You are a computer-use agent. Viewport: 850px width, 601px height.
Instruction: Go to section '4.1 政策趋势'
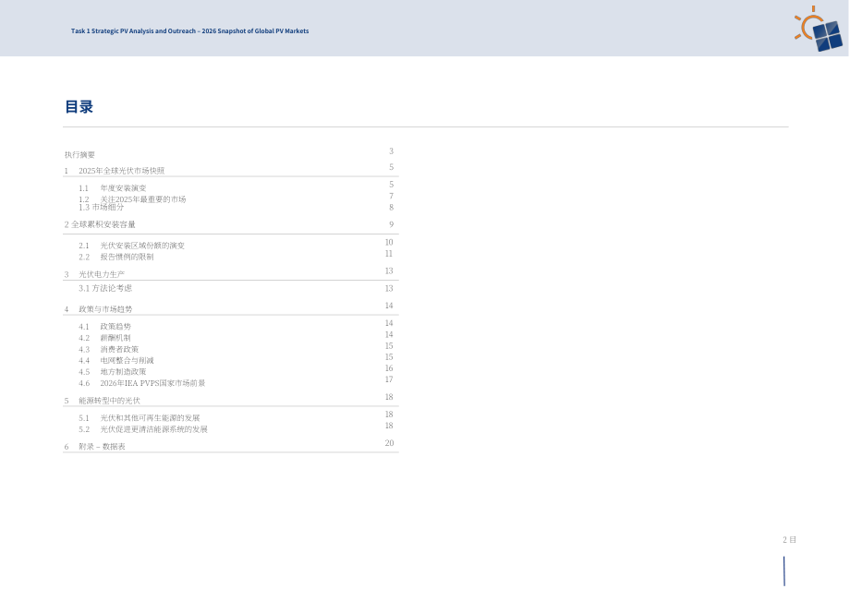[104, 327]
